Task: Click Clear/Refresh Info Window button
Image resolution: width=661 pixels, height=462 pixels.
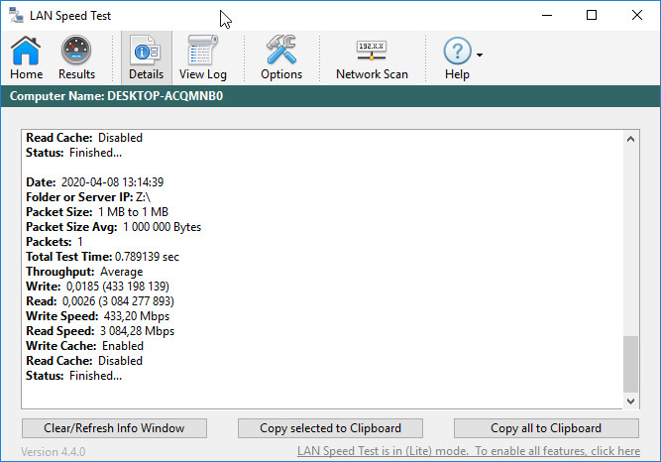Action: [x=114, y=428]
